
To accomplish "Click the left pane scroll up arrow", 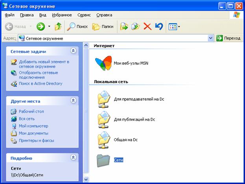I will [x=86, y=45].
